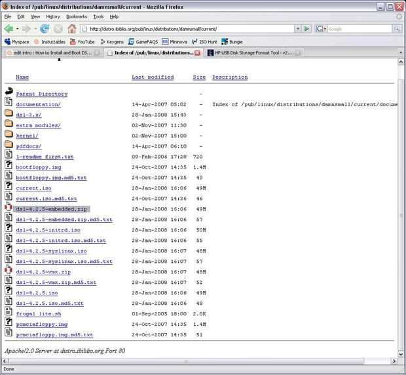The height and width of the screenshot is (375, 406).
Task: Click the green Back arrow button
Action: point(9,29)
